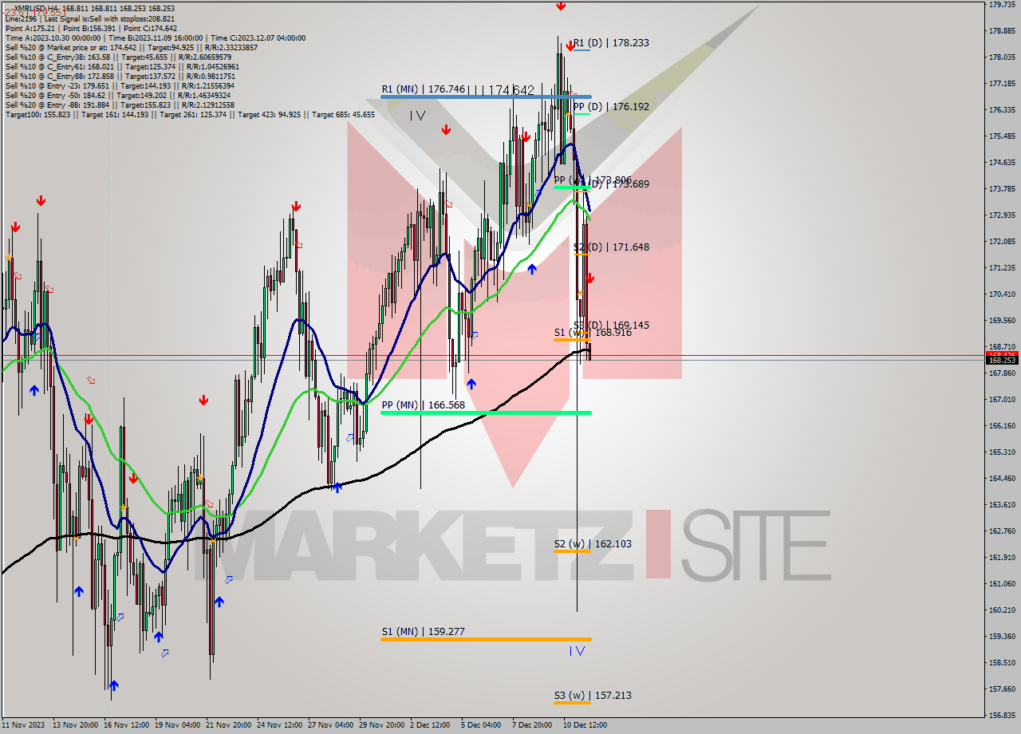Image resolution: width=1021 pixels, height=734 pixels.
Task: Click 172.935 on the price axis
Action: click(x=1002, y=215)
